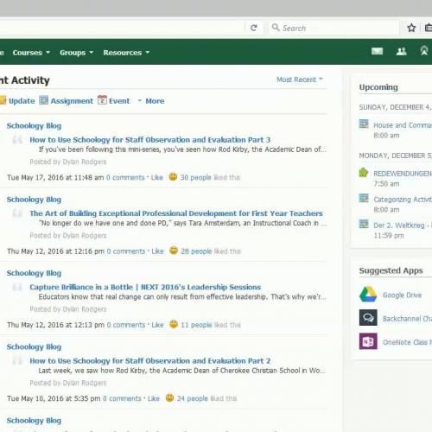This screenshot has width=432, height=432.
Task: Click smiley icon beside 28 people liked
Action: 174,251
